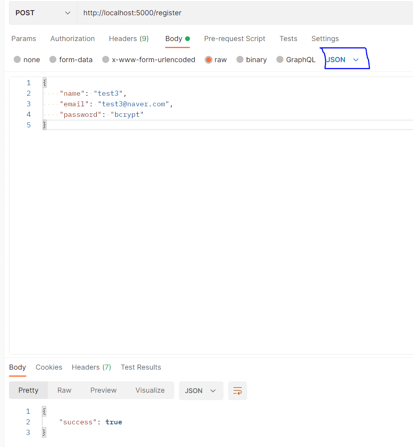
Task: Click the opening brace on response line 1
Action: 44,411
